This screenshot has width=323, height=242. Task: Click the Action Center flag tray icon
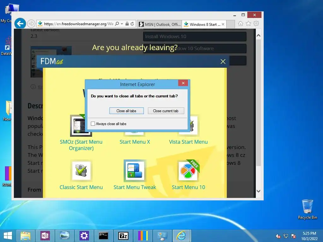pyautogui.click(x=293, y=236)
